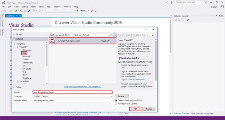
Task: Click the Open File toolbar icon
Action: coord(22,11)
